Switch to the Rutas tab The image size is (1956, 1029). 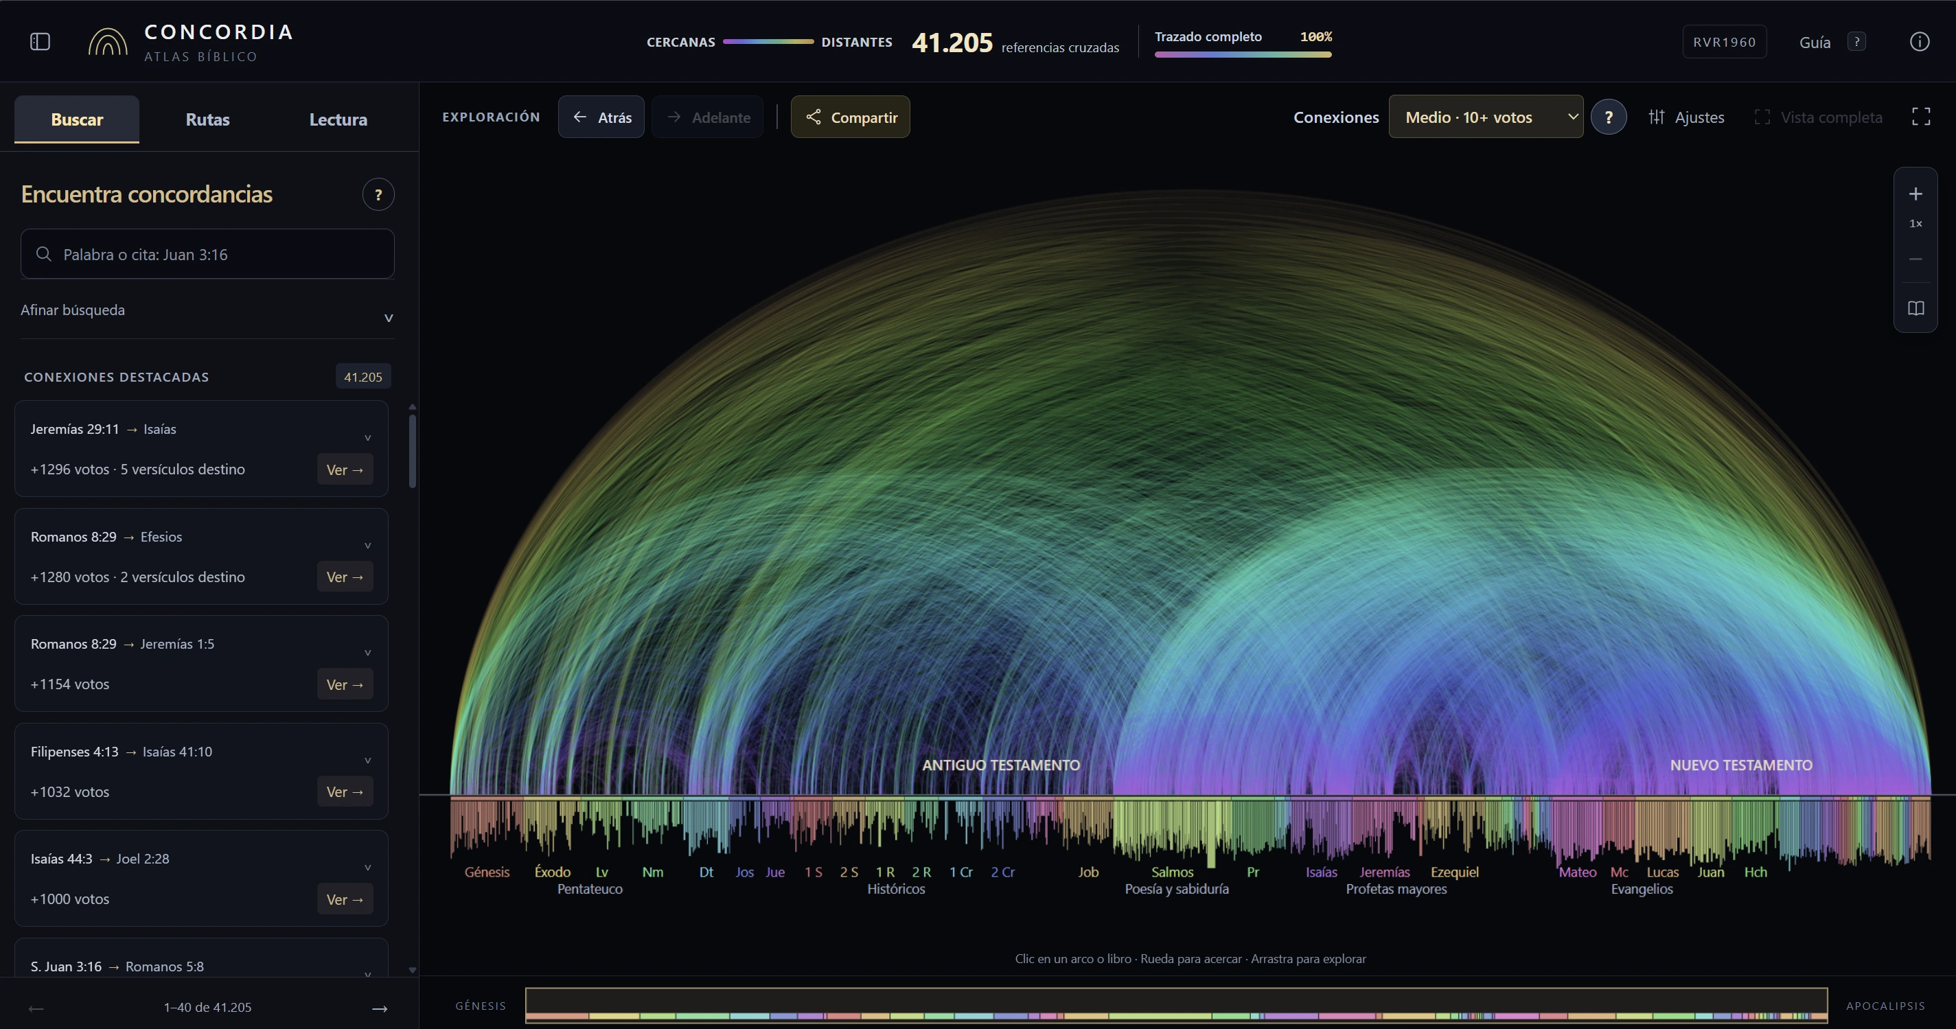[x=207, y=119]
